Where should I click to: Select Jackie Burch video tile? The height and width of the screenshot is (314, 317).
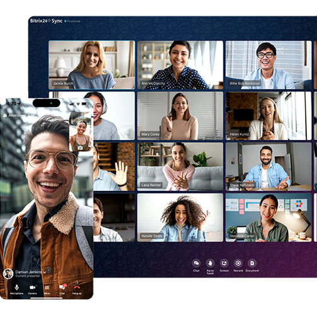click(92, 65)
